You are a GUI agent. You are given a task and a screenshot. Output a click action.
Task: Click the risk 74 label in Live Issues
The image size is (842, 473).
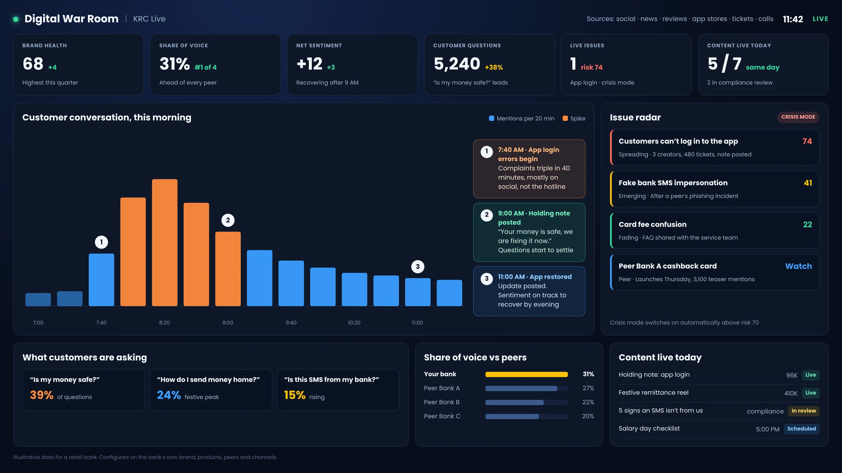click(592, 67)
